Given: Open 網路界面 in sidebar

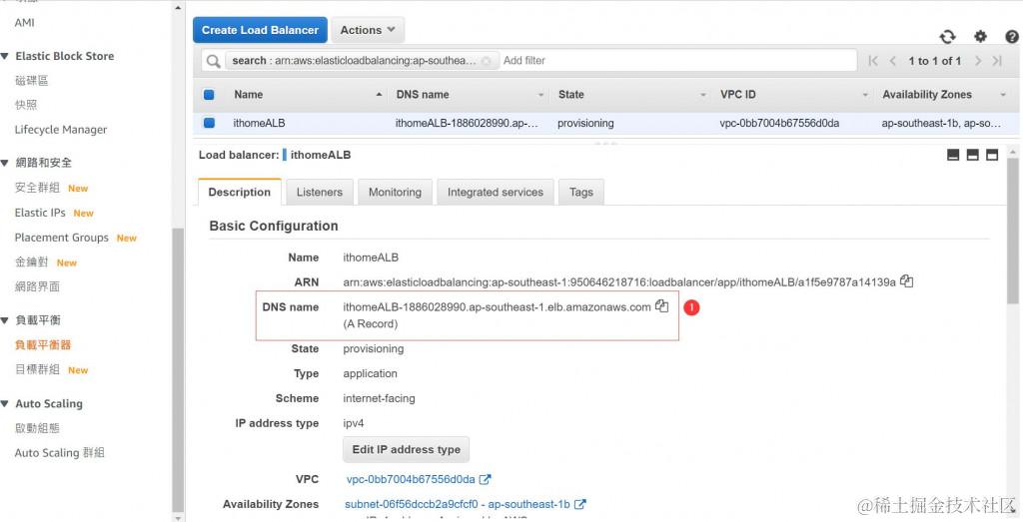Looking at the screenshot, I should [37, 286].
